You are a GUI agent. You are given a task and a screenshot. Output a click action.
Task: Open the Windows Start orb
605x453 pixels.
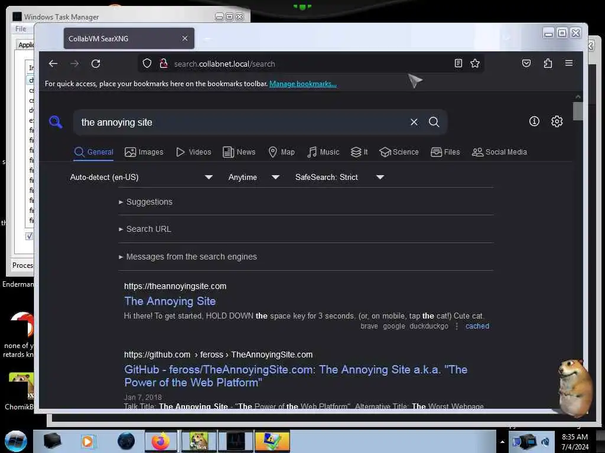click(16, 441)
